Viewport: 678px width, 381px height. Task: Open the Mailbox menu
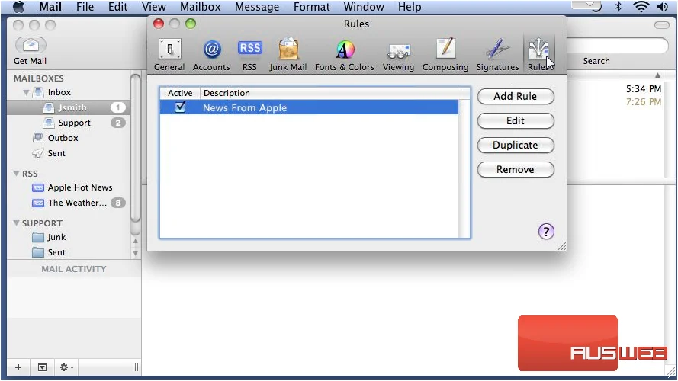201,7
